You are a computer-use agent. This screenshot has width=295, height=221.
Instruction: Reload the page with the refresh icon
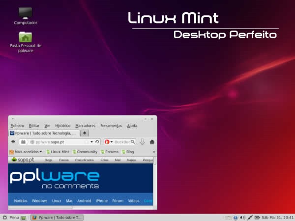97,142
